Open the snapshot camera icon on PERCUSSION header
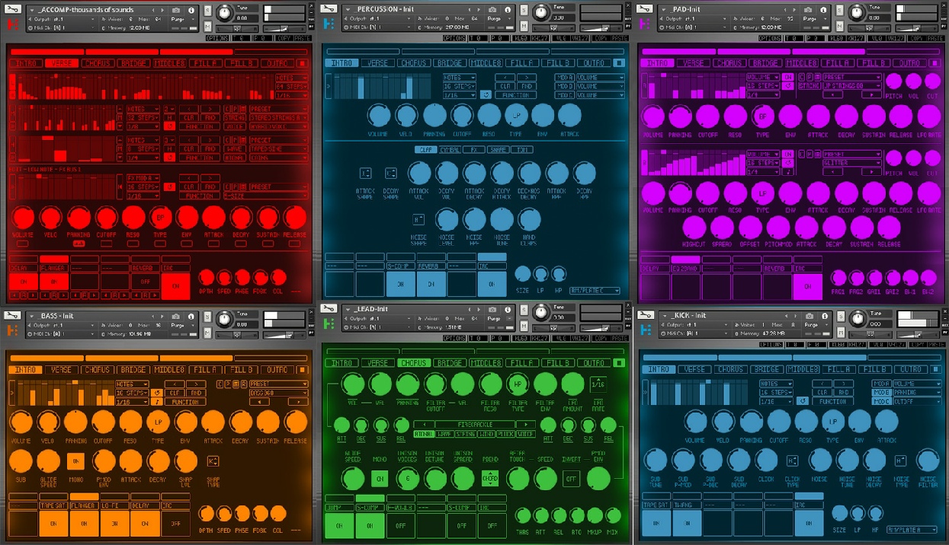 493,10
